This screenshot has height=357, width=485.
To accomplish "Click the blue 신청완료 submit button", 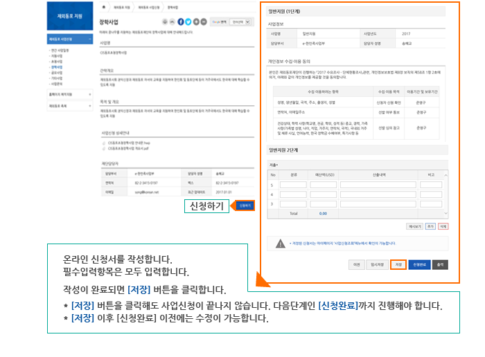I will pos(419,265).
